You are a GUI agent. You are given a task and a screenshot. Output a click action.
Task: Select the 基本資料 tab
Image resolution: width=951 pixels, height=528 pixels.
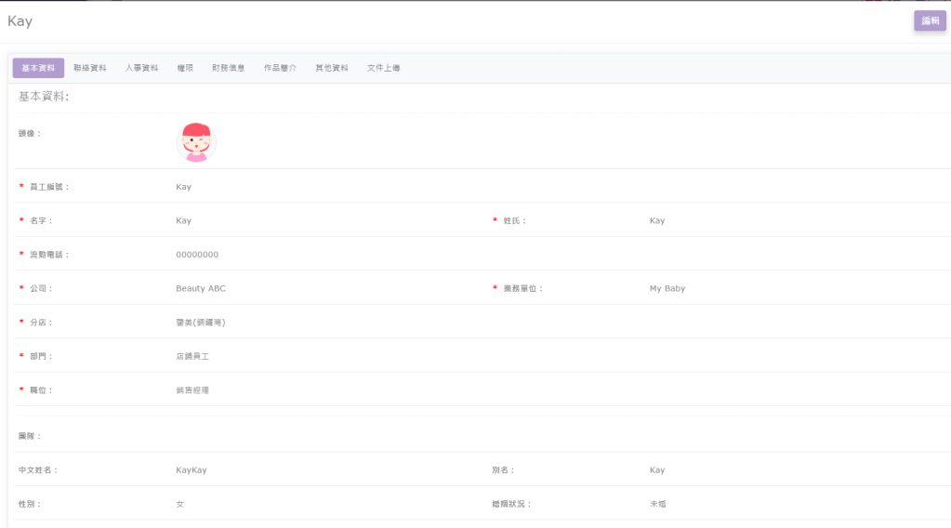38,68
